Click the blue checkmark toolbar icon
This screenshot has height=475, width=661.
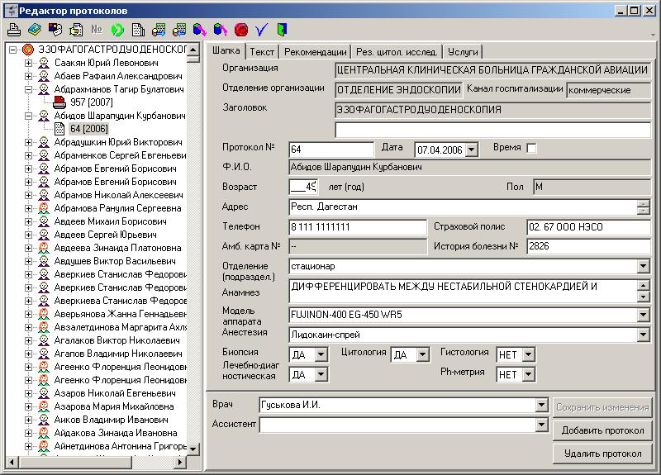(262, 30)
